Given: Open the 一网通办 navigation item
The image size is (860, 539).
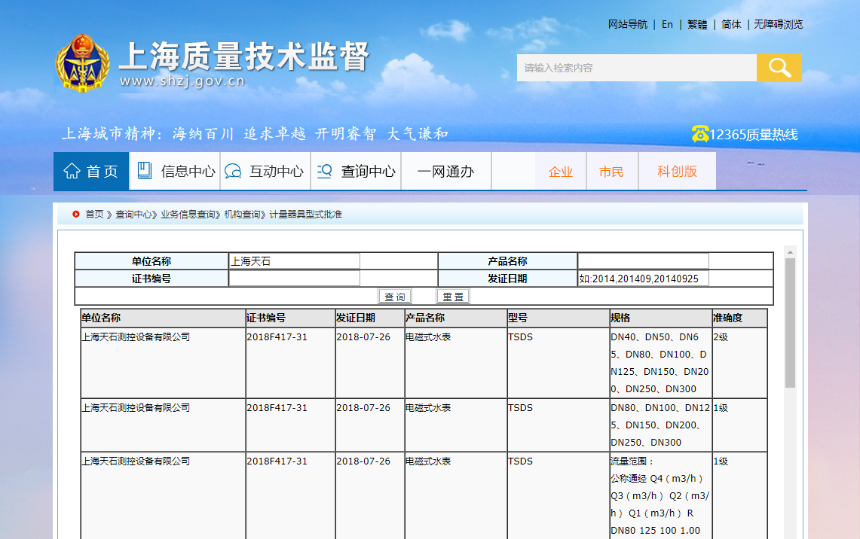Looking at the screenshot, I should pos(446,172).
